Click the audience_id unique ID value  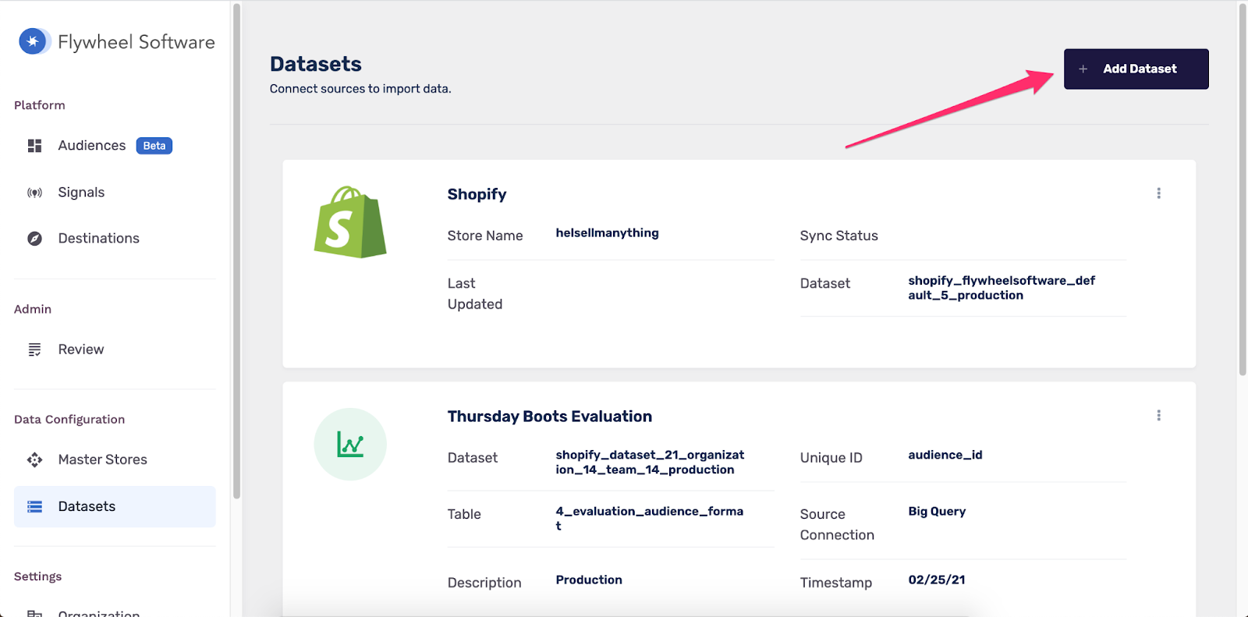945,456
